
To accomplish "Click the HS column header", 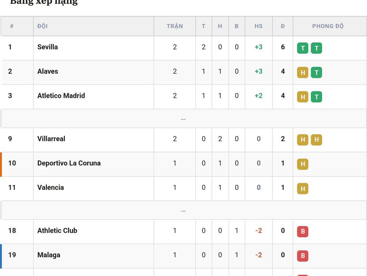I will 259,26.
